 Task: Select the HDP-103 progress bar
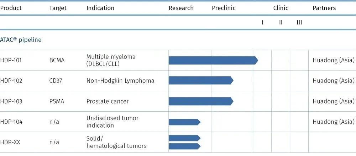pos(200,101)
